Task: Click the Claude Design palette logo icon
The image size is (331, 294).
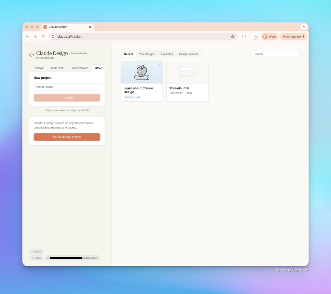Action: tap(31, 55)
